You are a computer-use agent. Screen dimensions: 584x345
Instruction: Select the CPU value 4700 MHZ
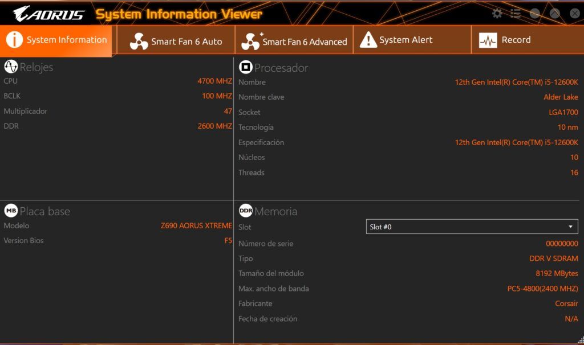click(214, 81)
